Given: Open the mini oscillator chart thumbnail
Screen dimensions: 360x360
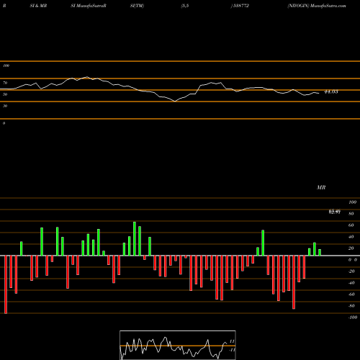Looking at the screenshot, I should coord(178,345).
